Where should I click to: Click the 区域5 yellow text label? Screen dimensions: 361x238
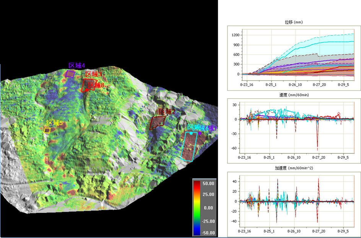pyautogui.click(x=54, y=123)
